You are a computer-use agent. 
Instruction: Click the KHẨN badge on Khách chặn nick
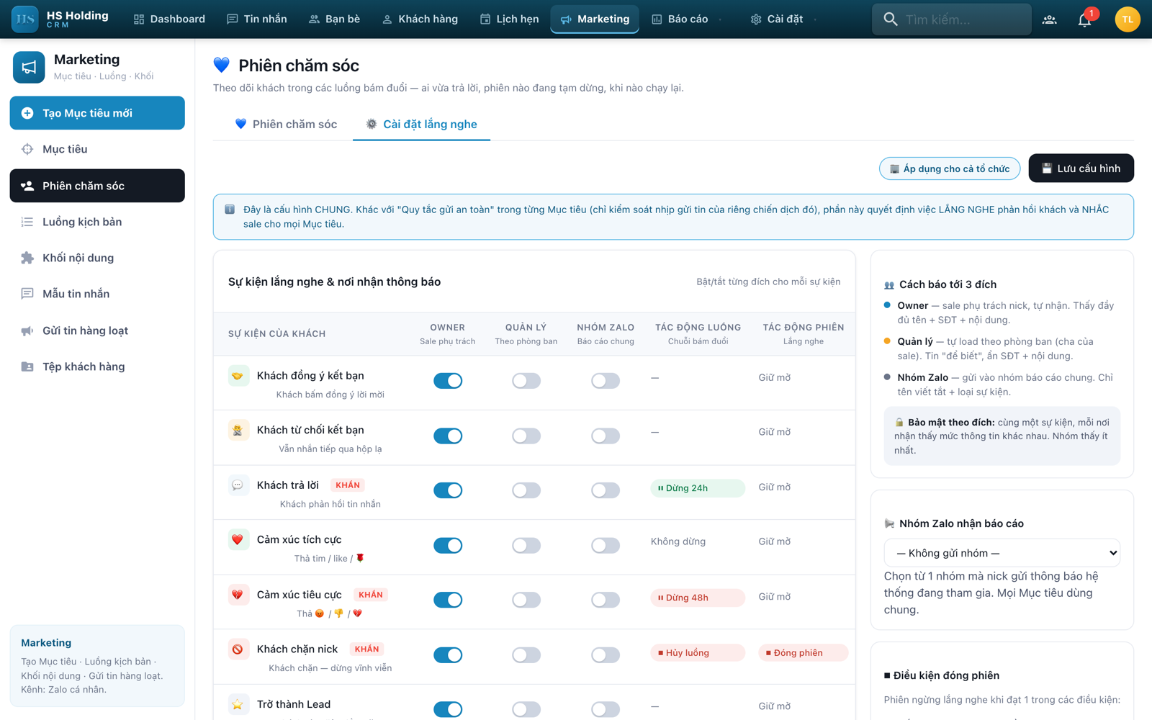[x=367, y=649]
